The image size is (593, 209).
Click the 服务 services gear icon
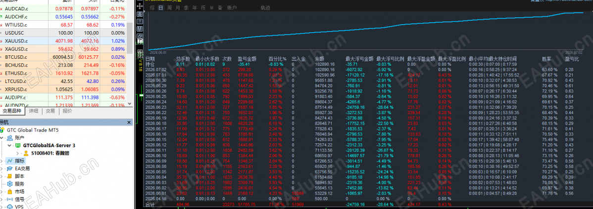pyautogui.click(x=9, y=184)
